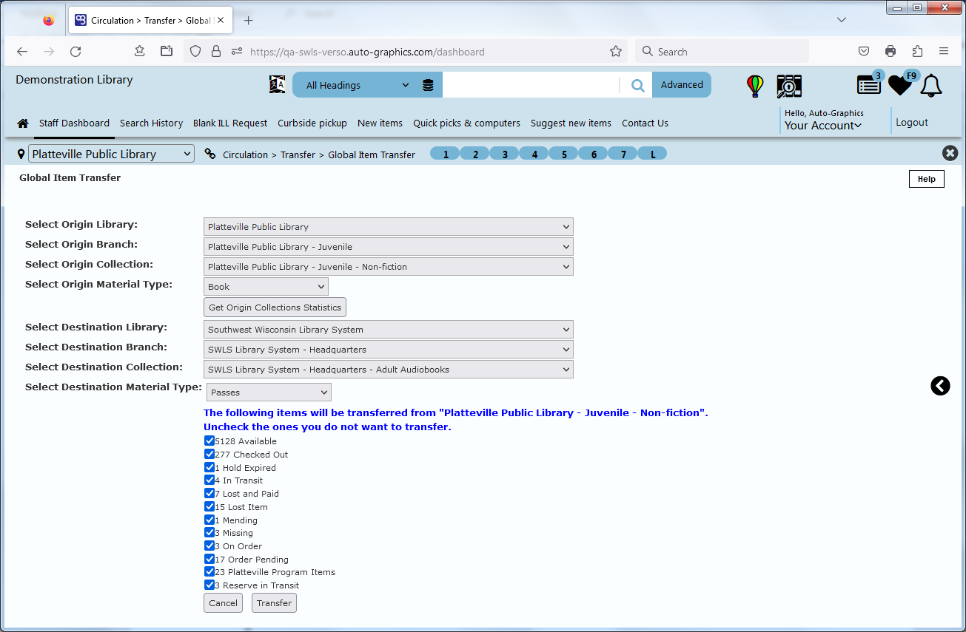Screen dimensions: 966x632
Task: Open the Destination Material Type dropdown showing Passes
Action: pos(269,393)
